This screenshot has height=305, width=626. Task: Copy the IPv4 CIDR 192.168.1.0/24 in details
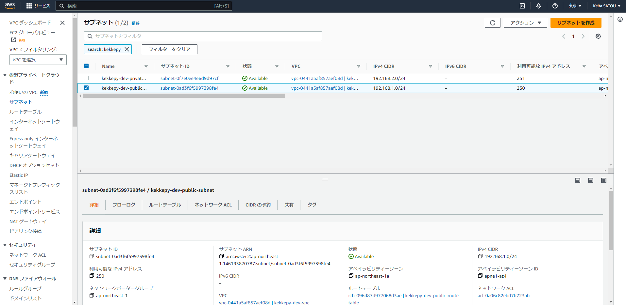click(480, 256)
